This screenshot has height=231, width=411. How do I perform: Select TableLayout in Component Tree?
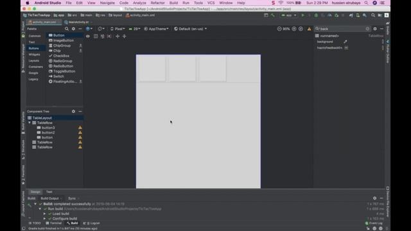[x=55, y=118]
